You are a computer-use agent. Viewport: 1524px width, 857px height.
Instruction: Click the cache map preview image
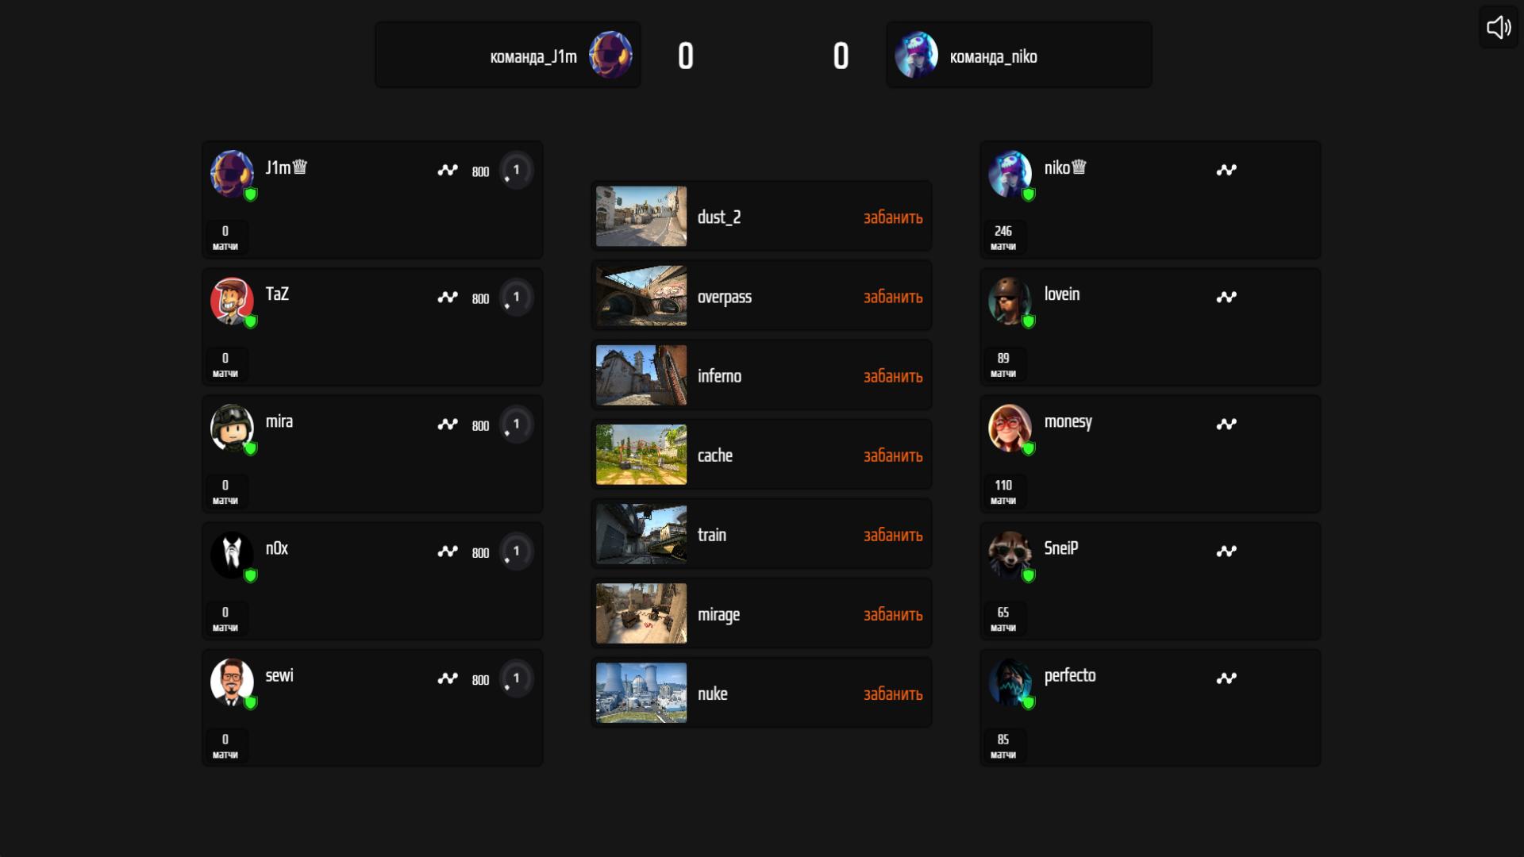(641, 455)
